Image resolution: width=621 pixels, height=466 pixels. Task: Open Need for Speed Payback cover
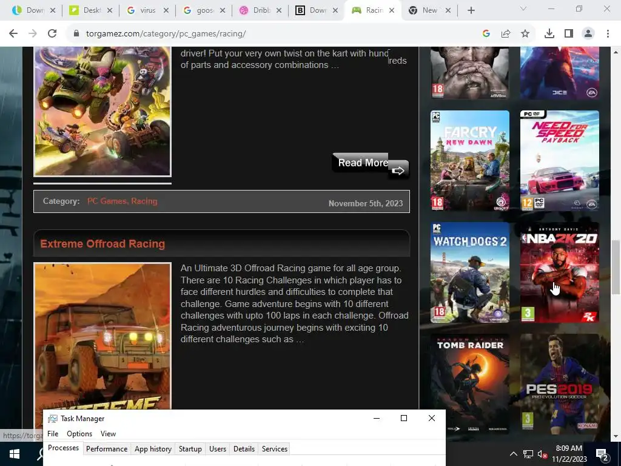pyautogui.click(x=559, y=161)
